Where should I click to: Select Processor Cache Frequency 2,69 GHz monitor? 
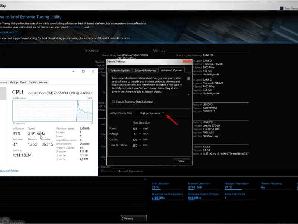(167, 196)
